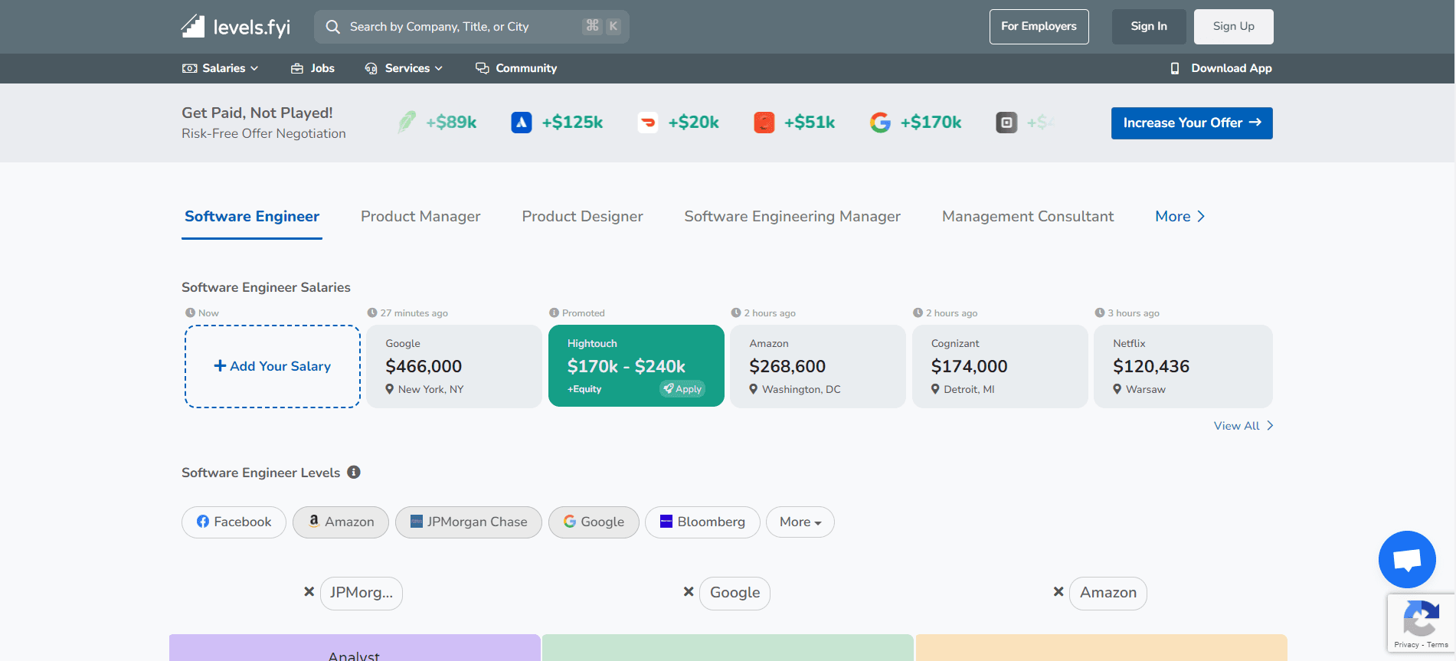Switch to the Product Designer tab
This screenshot has width=1456, height=661.
click(582, 217)
